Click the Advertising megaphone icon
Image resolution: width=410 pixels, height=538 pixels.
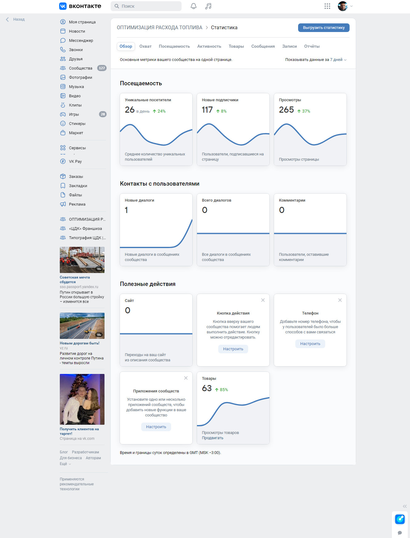point(63,204)
